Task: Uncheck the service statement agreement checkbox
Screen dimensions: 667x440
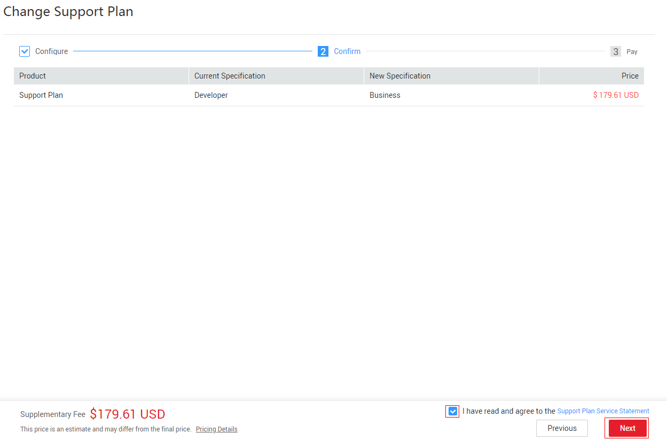Action: pyautogui.click(x=453, y=411)
